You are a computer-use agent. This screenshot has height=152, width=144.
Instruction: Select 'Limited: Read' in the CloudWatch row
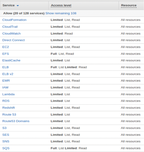tap(62, 33)
